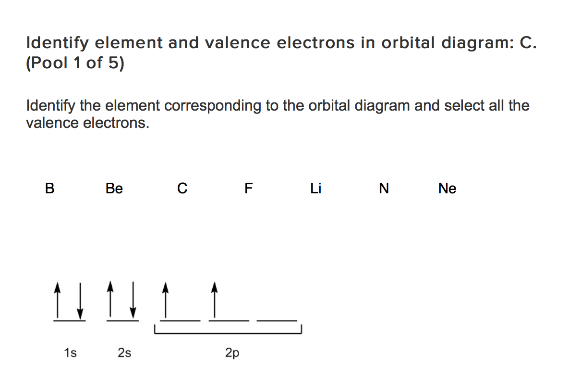The height and width of the screenshot is (379, 581).
Task: Click the down arrow in 2s orbital
Action: [133, 297]
